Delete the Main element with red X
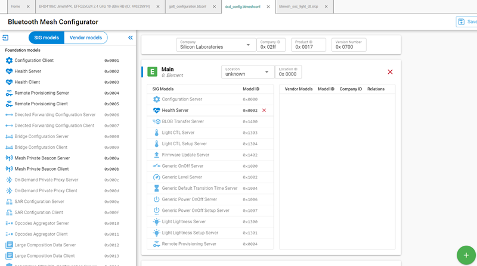 point(390,72)
